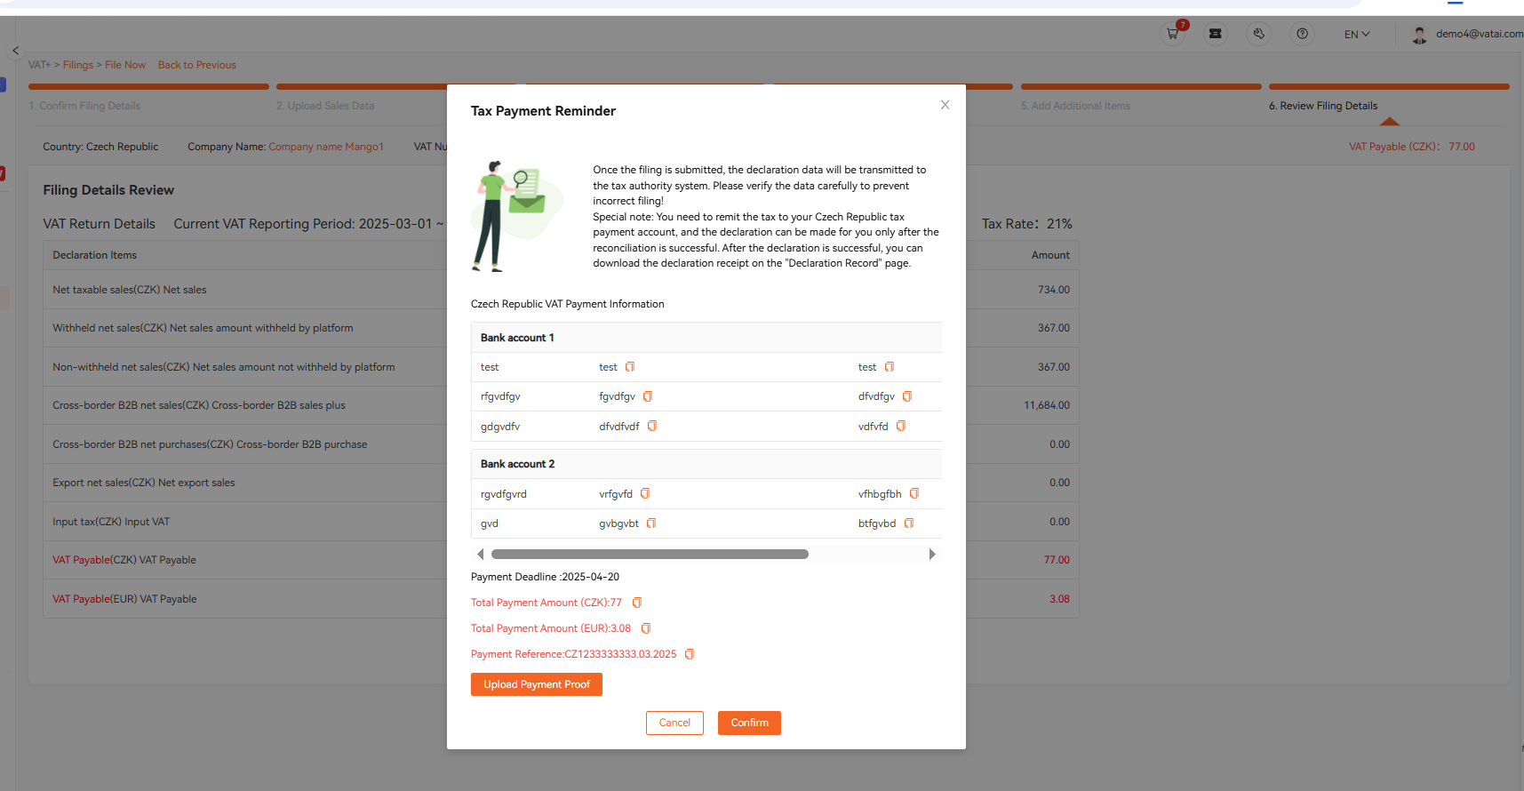Click VAT Payable (CZK) 77.00 header value
Screen dimensions: 1524x791
tap(1412, 147)
